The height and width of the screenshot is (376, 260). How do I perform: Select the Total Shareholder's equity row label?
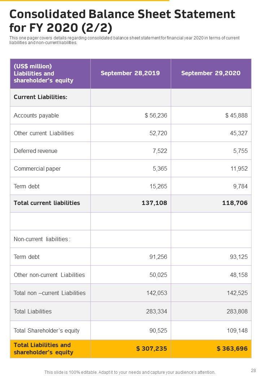[47, 330]
